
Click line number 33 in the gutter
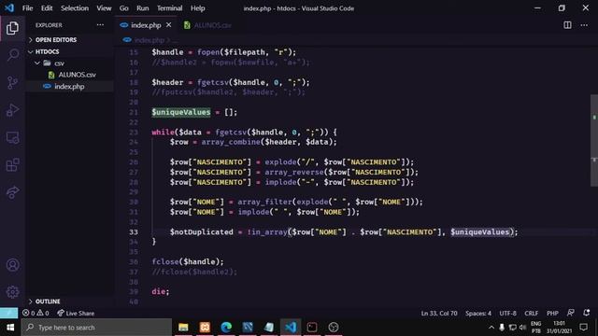[x=134, y=232]
